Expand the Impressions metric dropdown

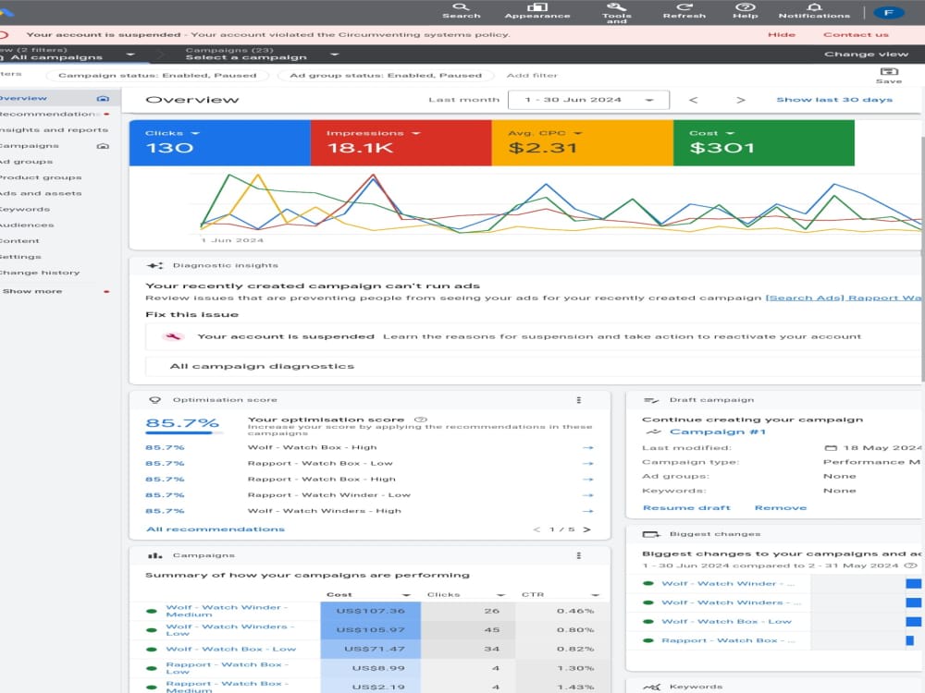(x=416, y=134)
